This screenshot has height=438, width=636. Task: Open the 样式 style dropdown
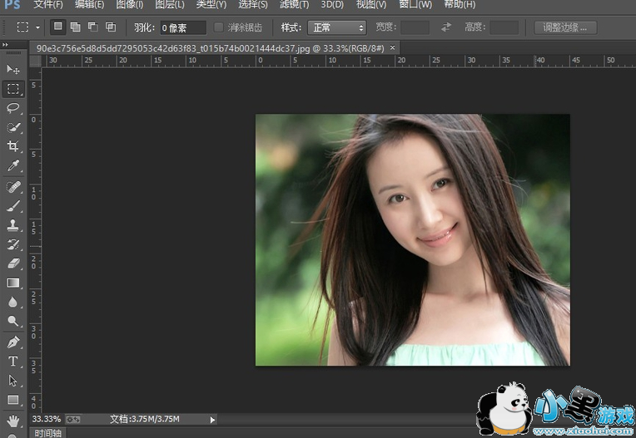(336, 27)
